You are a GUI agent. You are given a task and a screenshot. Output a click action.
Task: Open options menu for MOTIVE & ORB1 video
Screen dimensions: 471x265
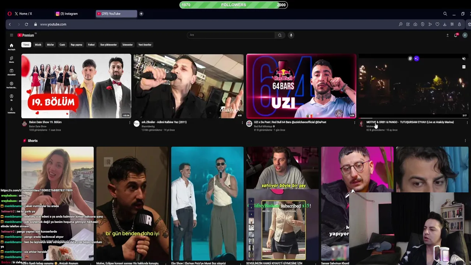pyautogui.click(x=467, y=123)
